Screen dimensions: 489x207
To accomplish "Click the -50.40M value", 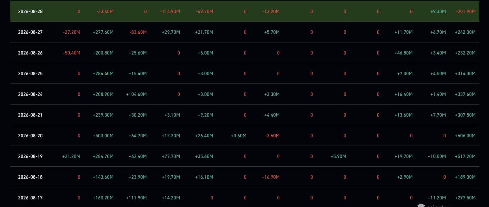I will (x=71, y=53).
